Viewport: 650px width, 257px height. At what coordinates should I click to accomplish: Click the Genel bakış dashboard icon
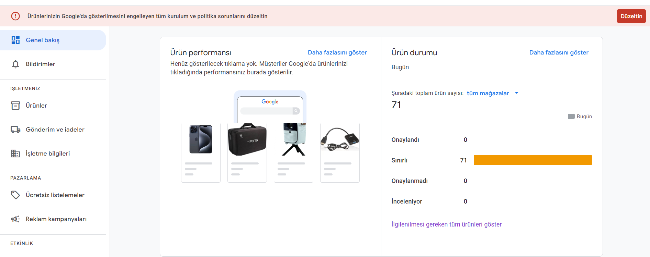(15, 40)
